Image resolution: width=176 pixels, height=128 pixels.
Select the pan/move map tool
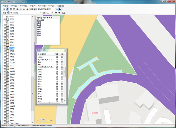click(7, 9)
